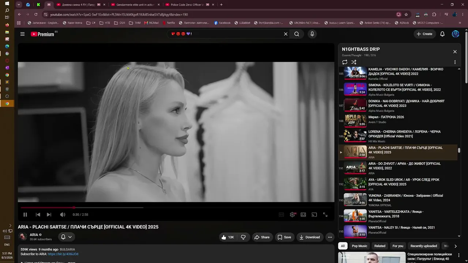Click the Create button

pos(424,34)
